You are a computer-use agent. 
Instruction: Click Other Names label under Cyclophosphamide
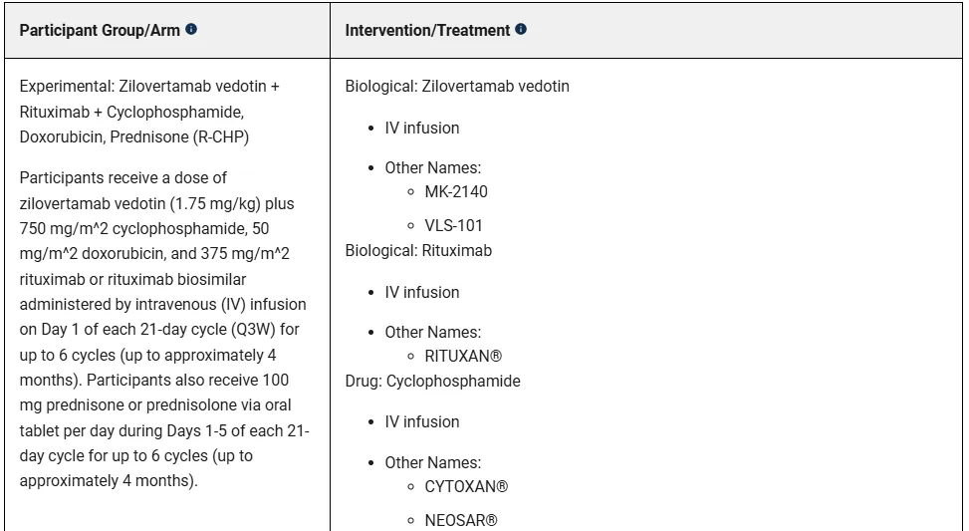[432, 463]
